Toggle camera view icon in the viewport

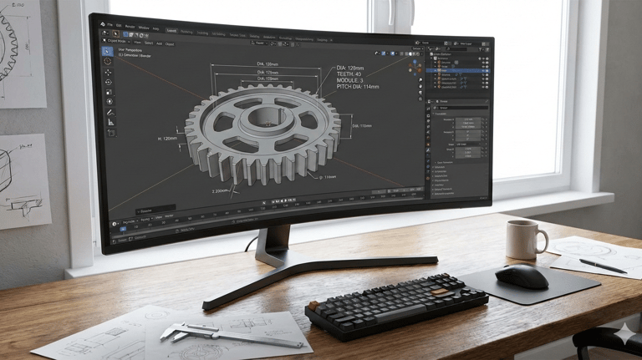420,93
